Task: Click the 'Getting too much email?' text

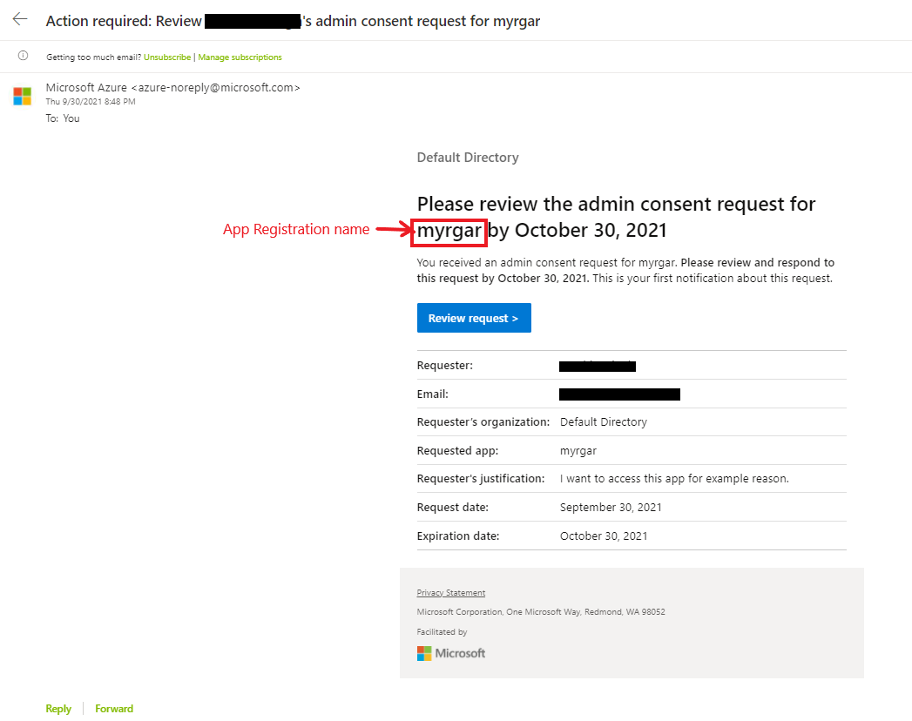Action: (94, 57)
